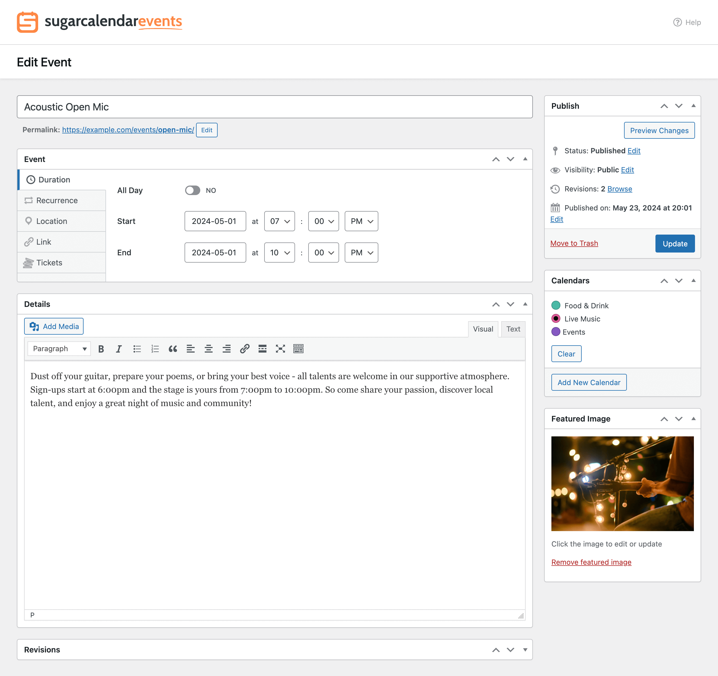
Task: Click the Sugar Calendar logo icon
Action: pos(27,22)
